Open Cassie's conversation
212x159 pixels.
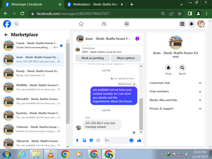33,45
